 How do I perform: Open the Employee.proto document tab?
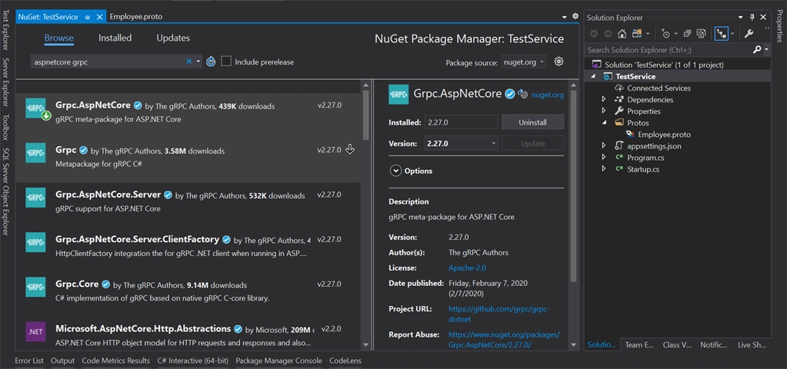click(136, 17)
